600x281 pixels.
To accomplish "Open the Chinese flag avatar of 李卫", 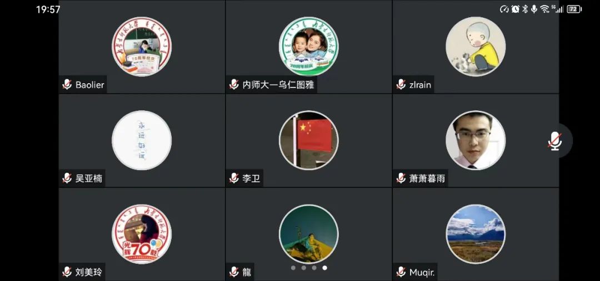I will (x=309, y=140).
